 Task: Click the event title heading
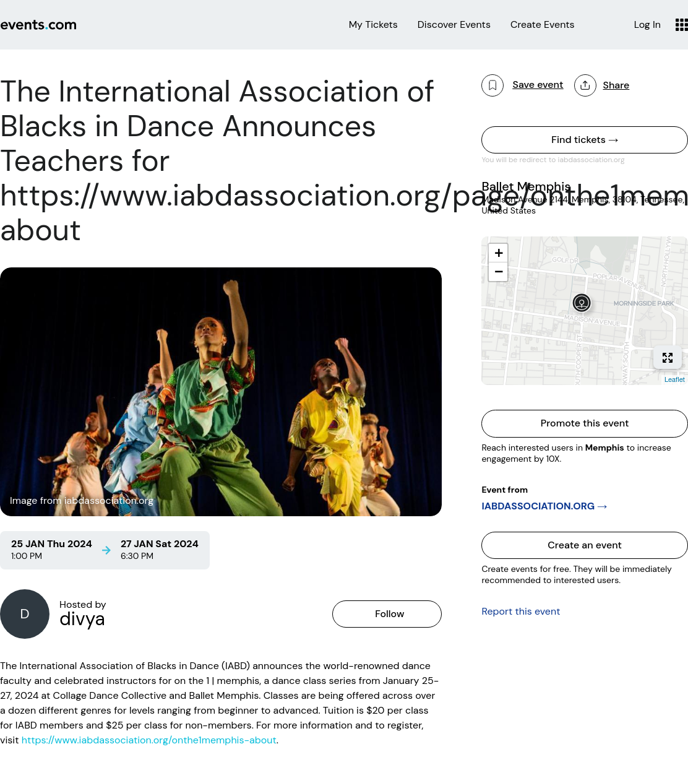click(x=221, y=161)
